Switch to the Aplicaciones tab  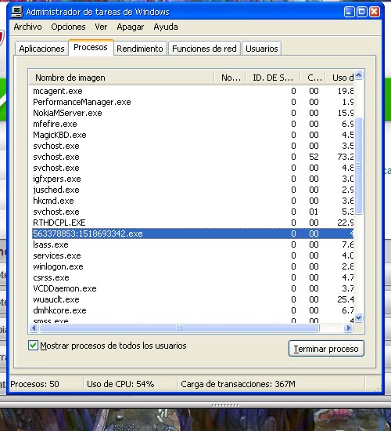pos(41,49)
